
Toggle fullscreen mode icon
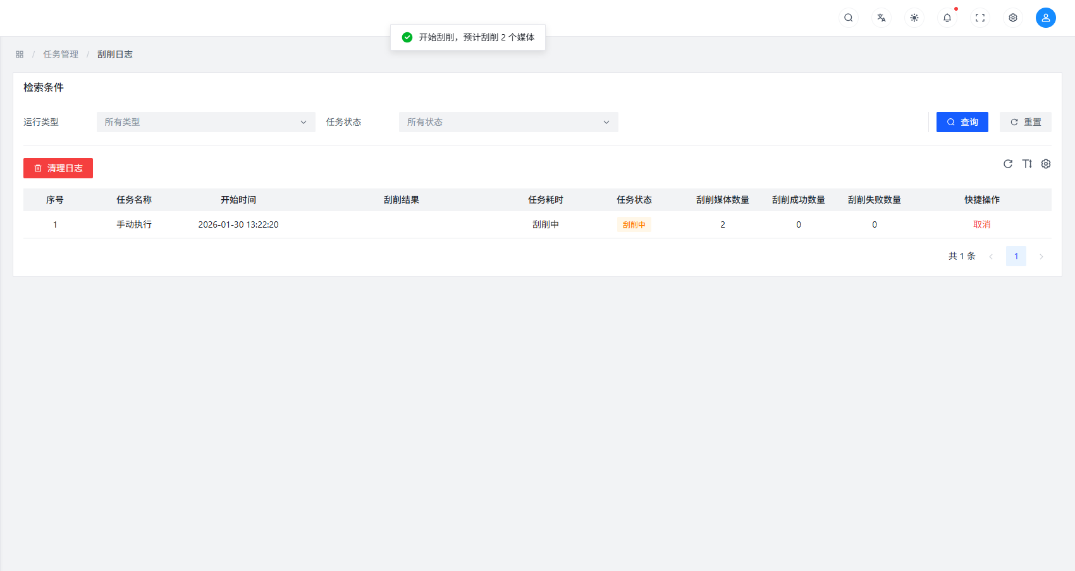click(980, 18)
